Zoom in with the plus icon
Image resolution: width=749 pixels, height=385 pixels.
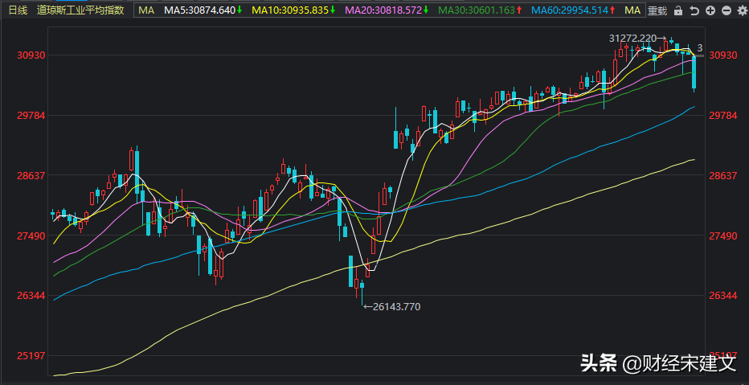pyautogui.click(x=710, y=10)
